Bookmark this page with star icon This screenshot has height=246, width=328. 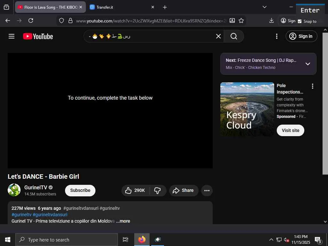(x=241, y=20)
